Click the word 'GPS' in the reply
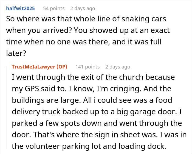 tap(32, 89)
